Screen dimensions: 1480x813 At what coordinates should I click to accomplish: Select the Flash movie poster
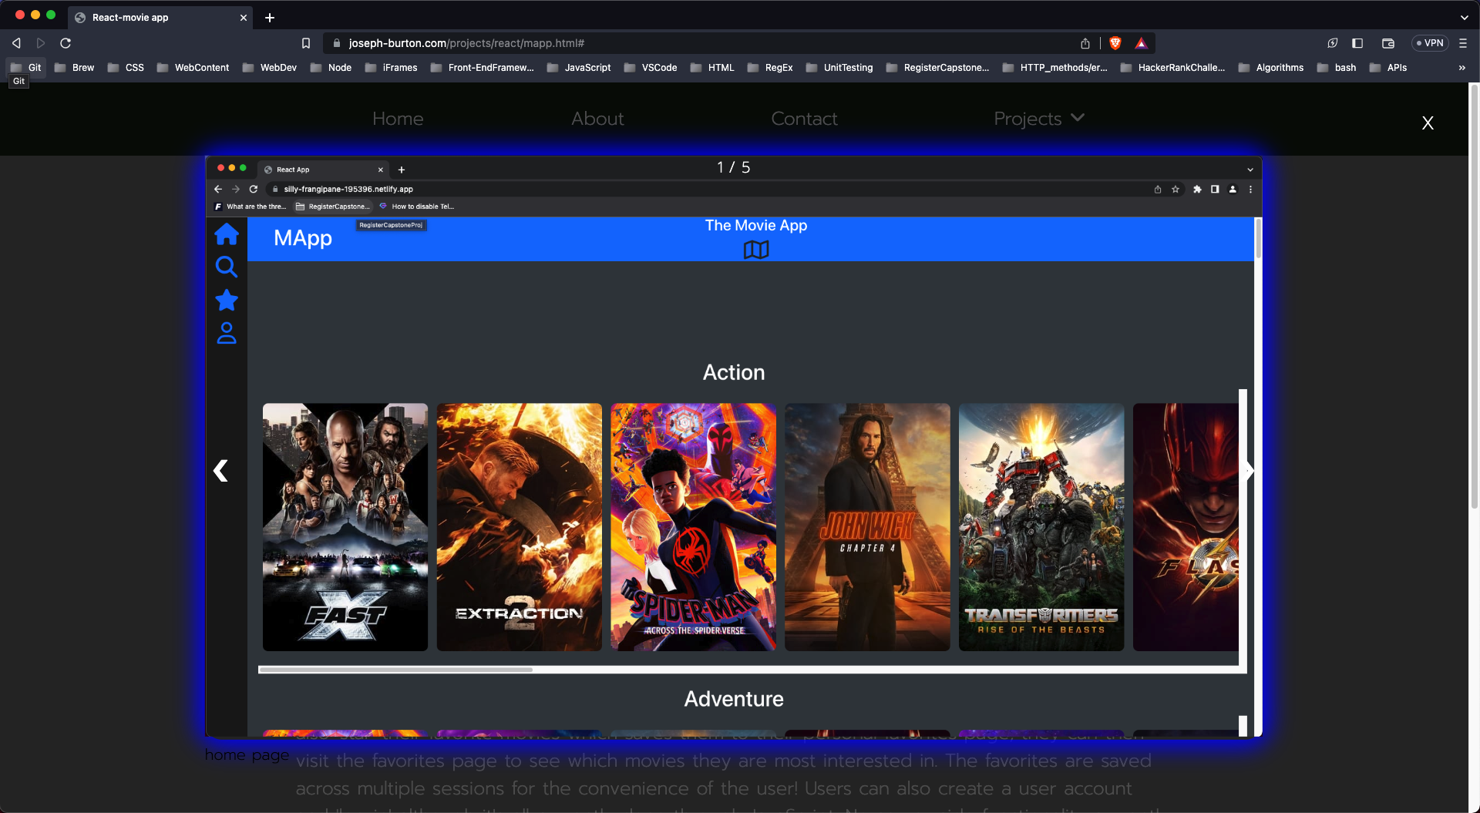coord(1186,527)
